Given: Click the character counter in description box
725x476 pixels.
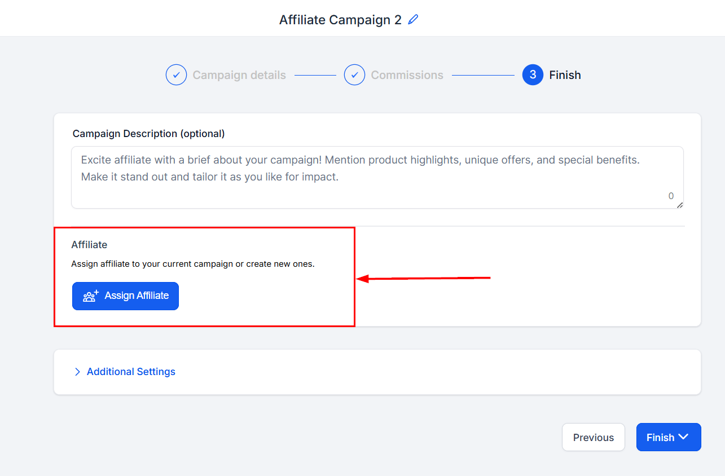Looking at the screenshot, I should coord(671,196).
